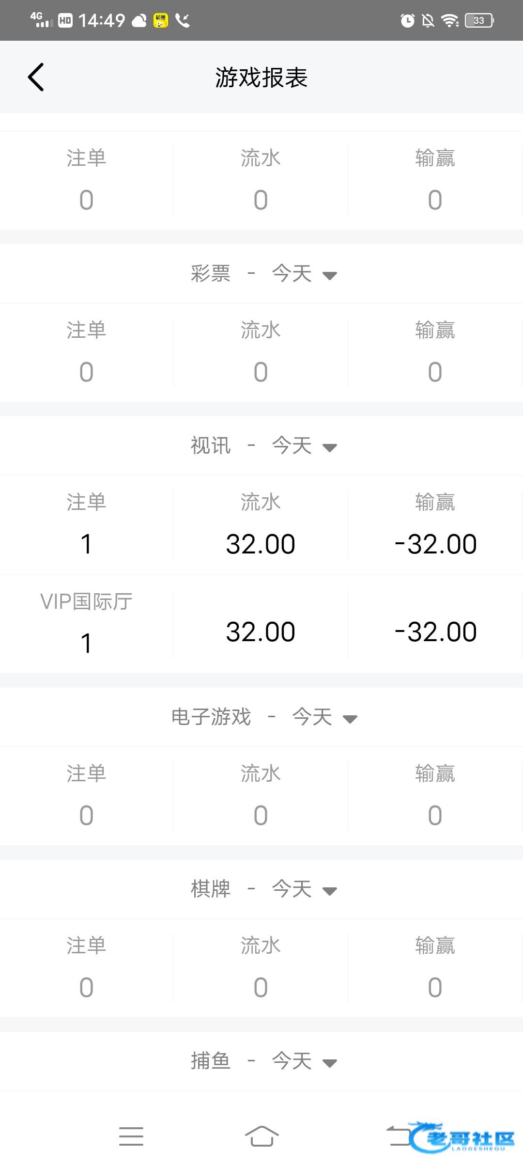Tap the Wi-Fi status icon

(x=450, y=20)
